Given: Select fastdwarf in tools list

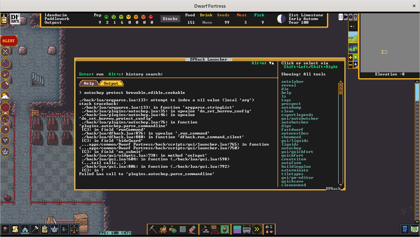Looking at the screenshot, I should click(x=292, y=130).
